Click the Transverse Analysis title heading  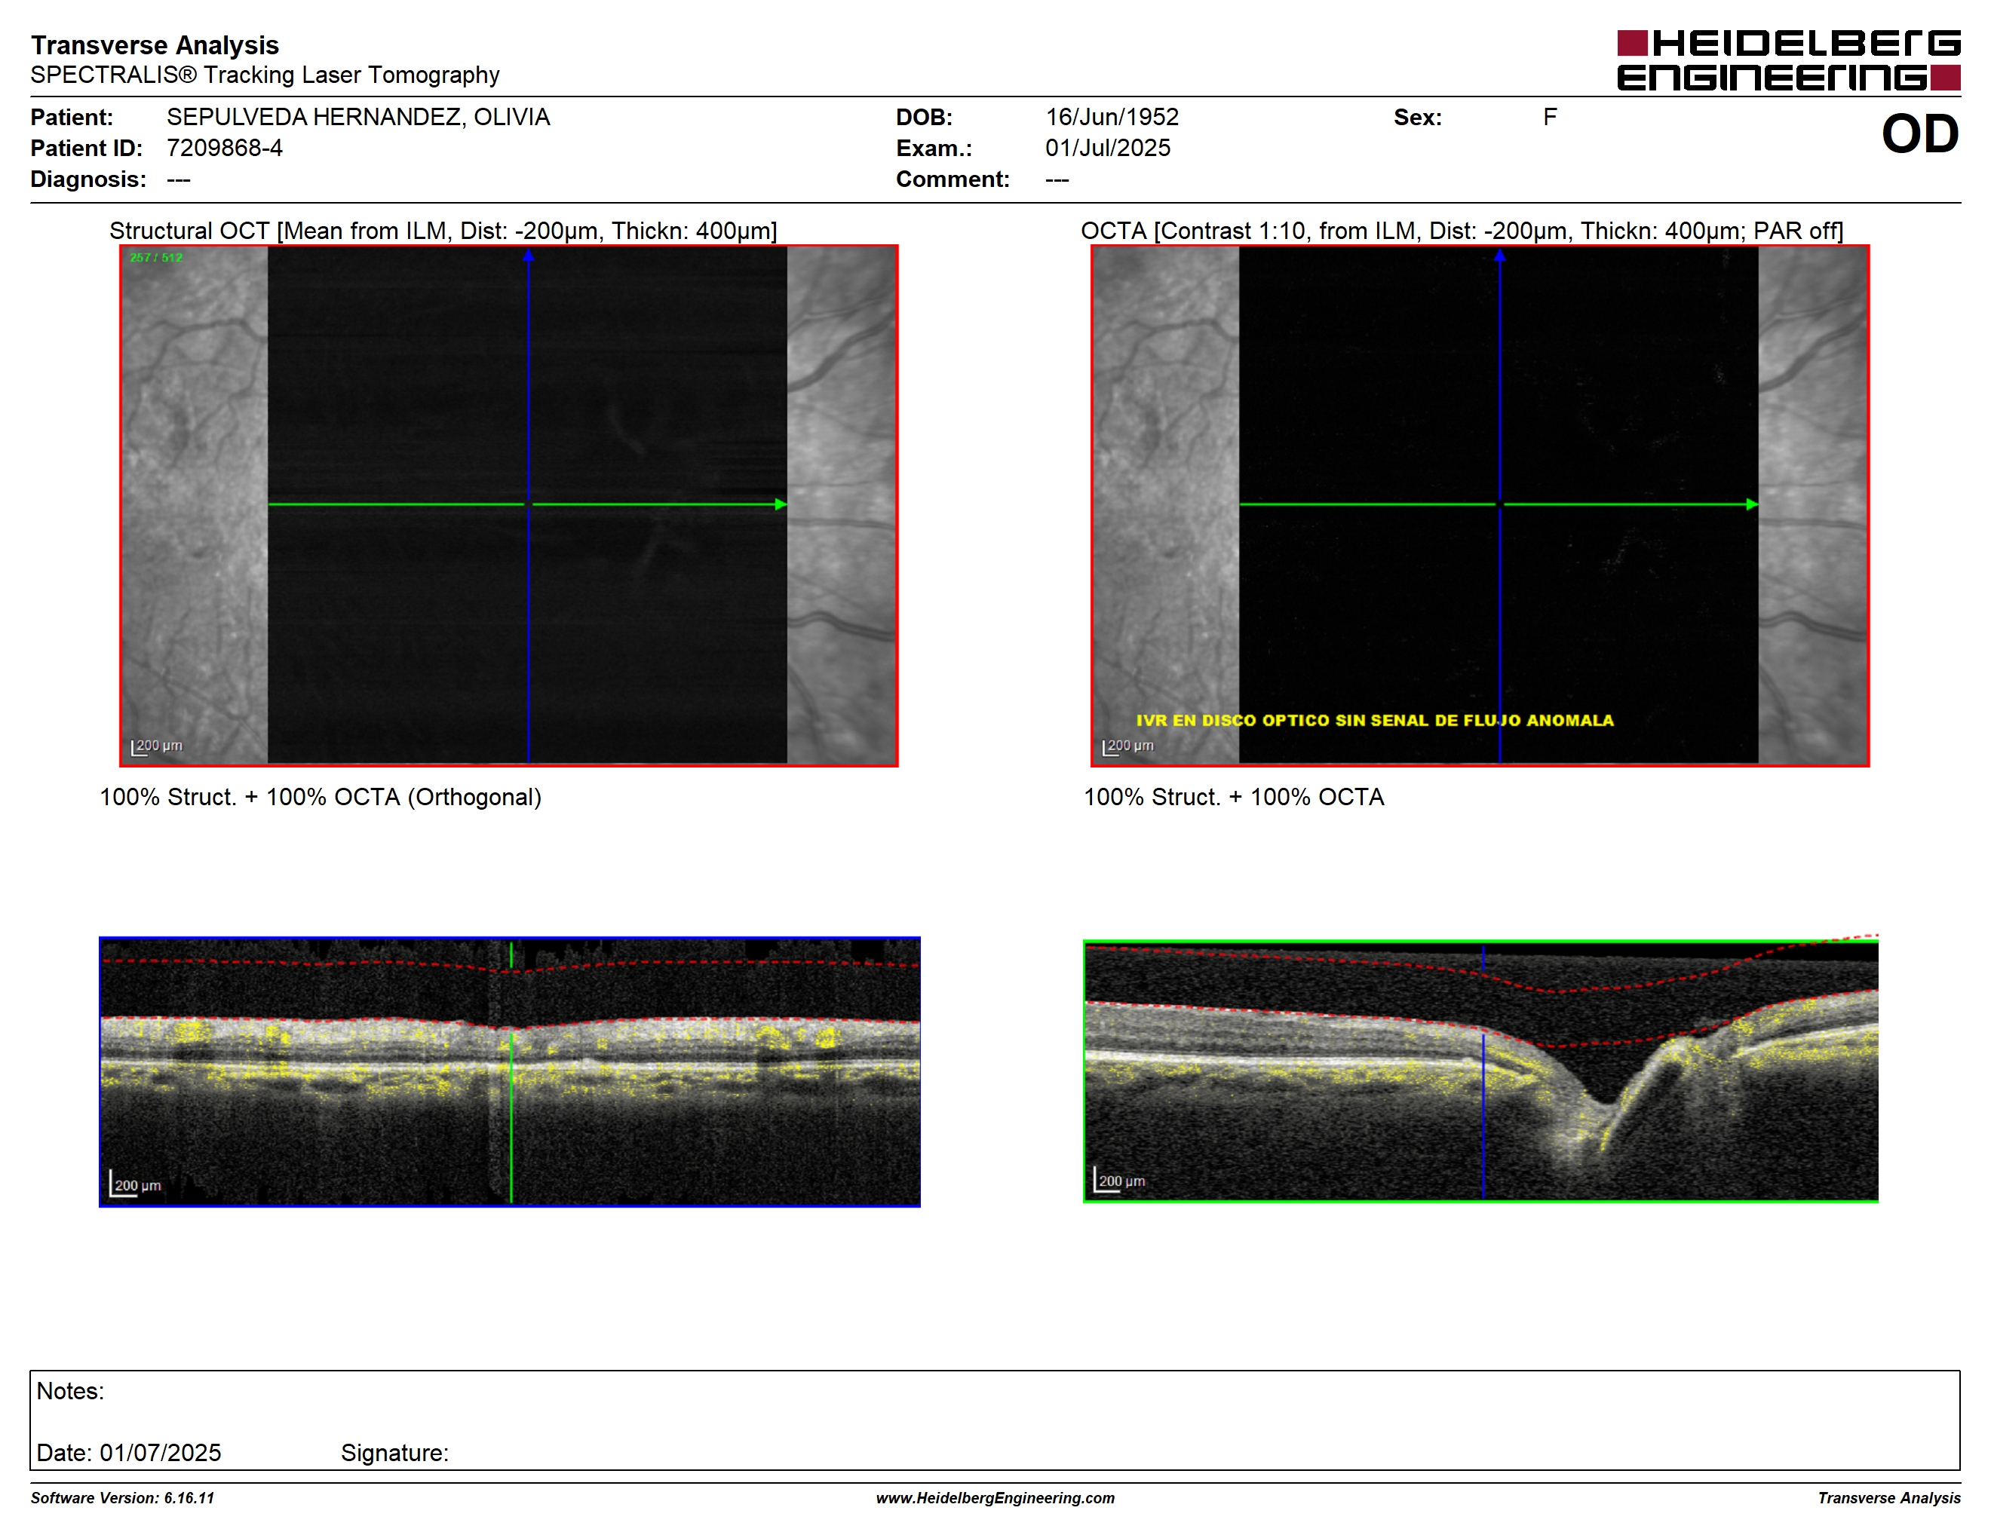tap(155, 44)
